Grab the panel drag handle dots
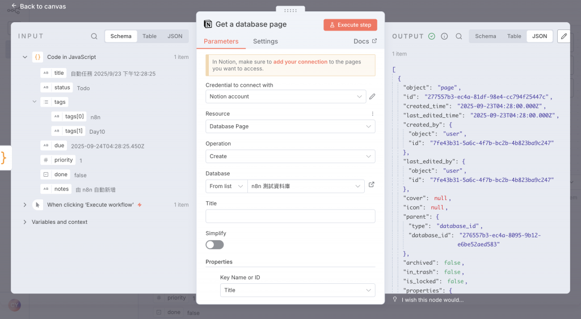Image resolution: width=581 pixels, height=319 pixels. (290, 10)
